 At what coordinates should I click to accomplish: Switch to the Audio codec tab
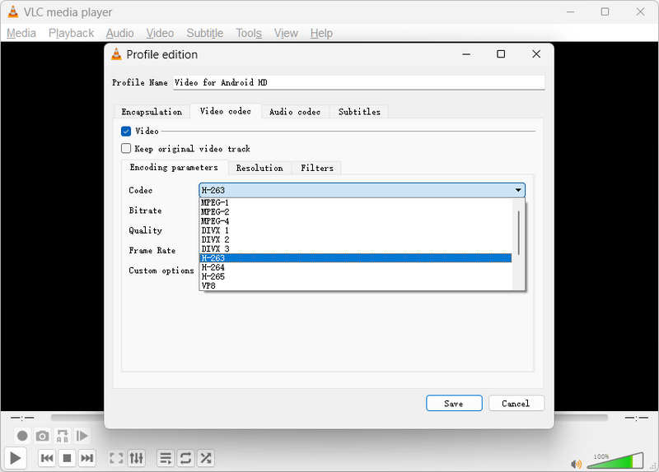pos(295,112)
